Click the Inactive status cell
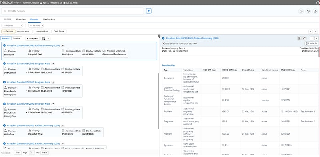The image size is (320, 157). coord(265,100)
